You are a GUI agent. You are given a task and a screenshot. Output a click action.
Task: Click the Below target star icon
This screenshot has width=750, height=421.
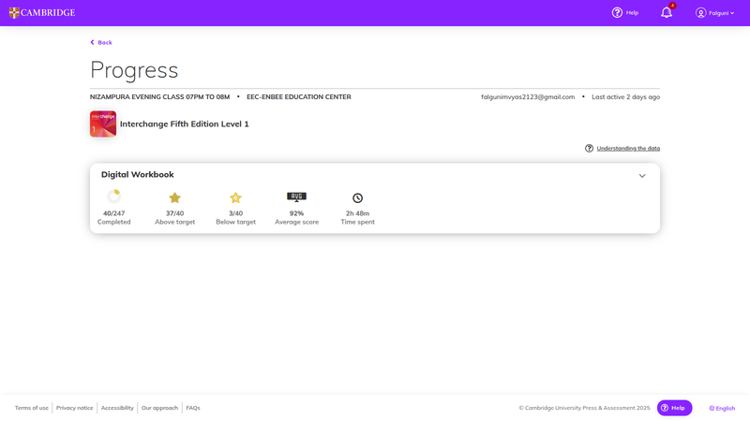click(x=235, y=197)
